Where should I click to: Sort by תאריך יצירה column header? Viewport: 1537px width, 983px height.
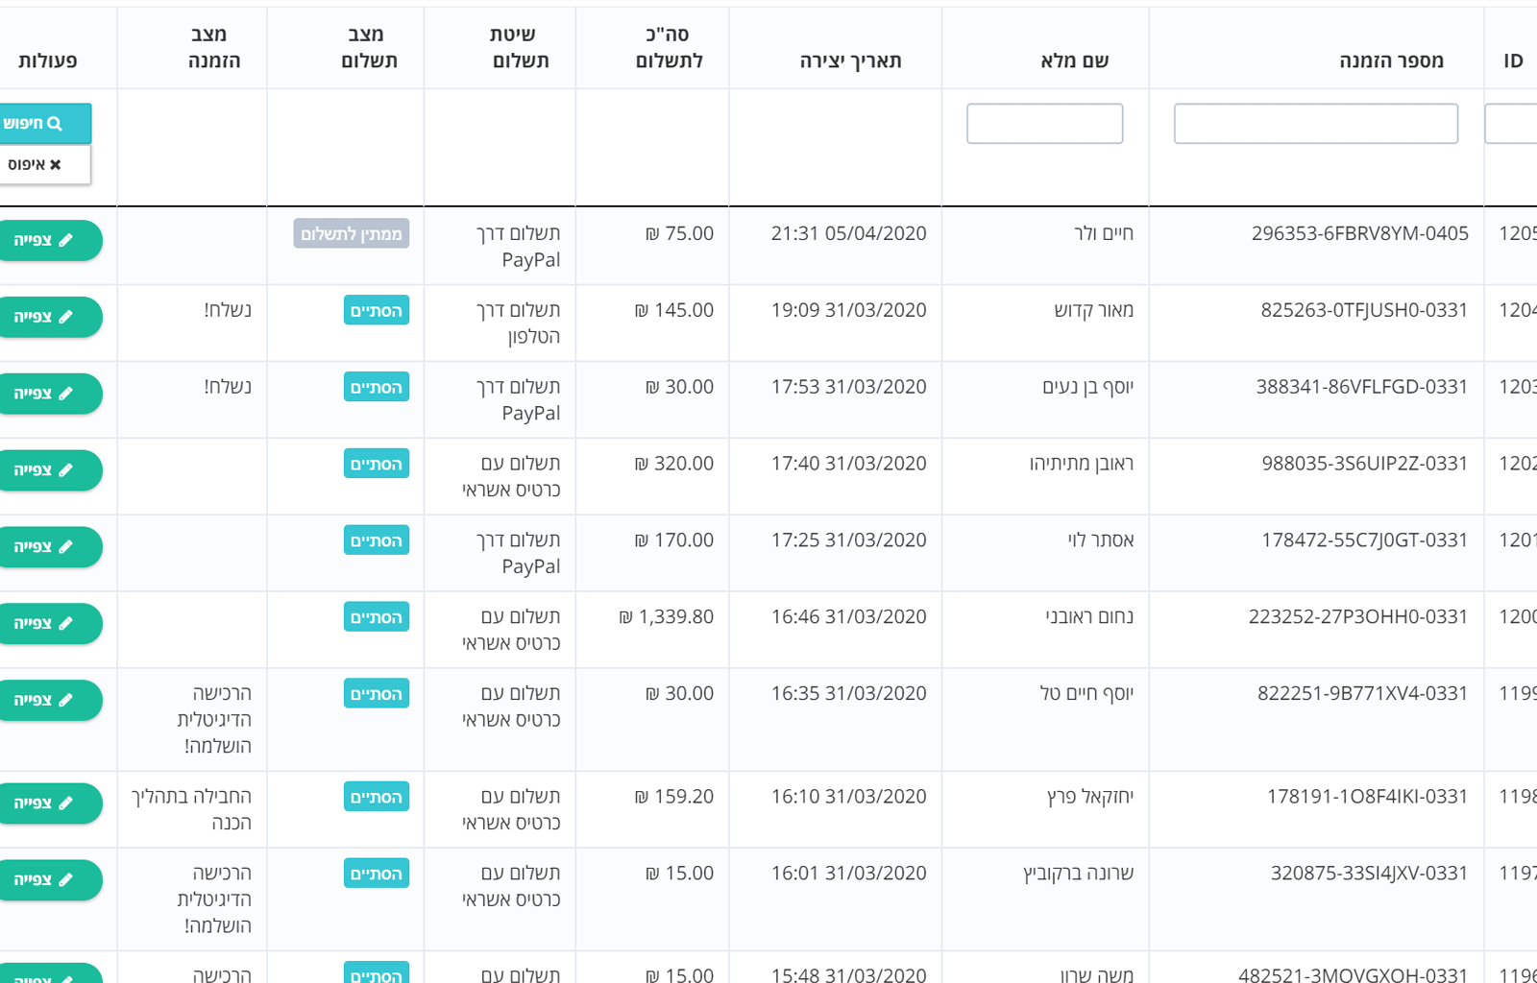point(851,60)
